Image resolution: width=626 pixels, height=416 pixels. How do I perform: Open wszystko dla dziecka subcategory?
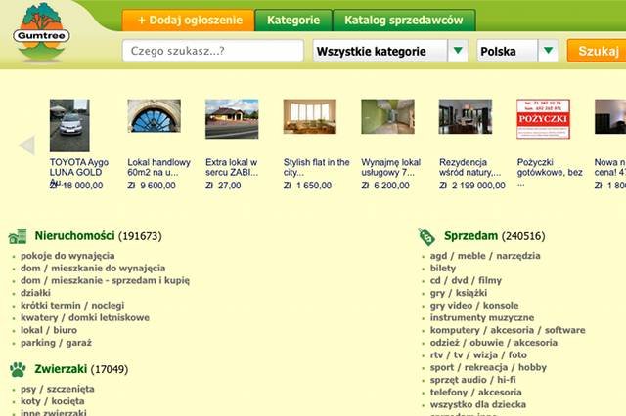point(478,404)
